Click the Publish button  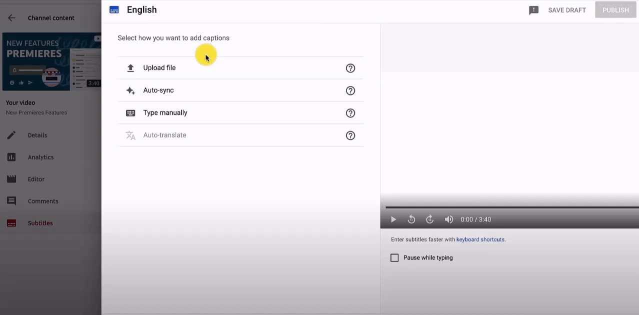click(615, 10)
